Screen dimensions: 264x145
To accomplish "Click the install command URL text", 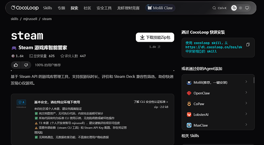I will [x=213, y=47].
